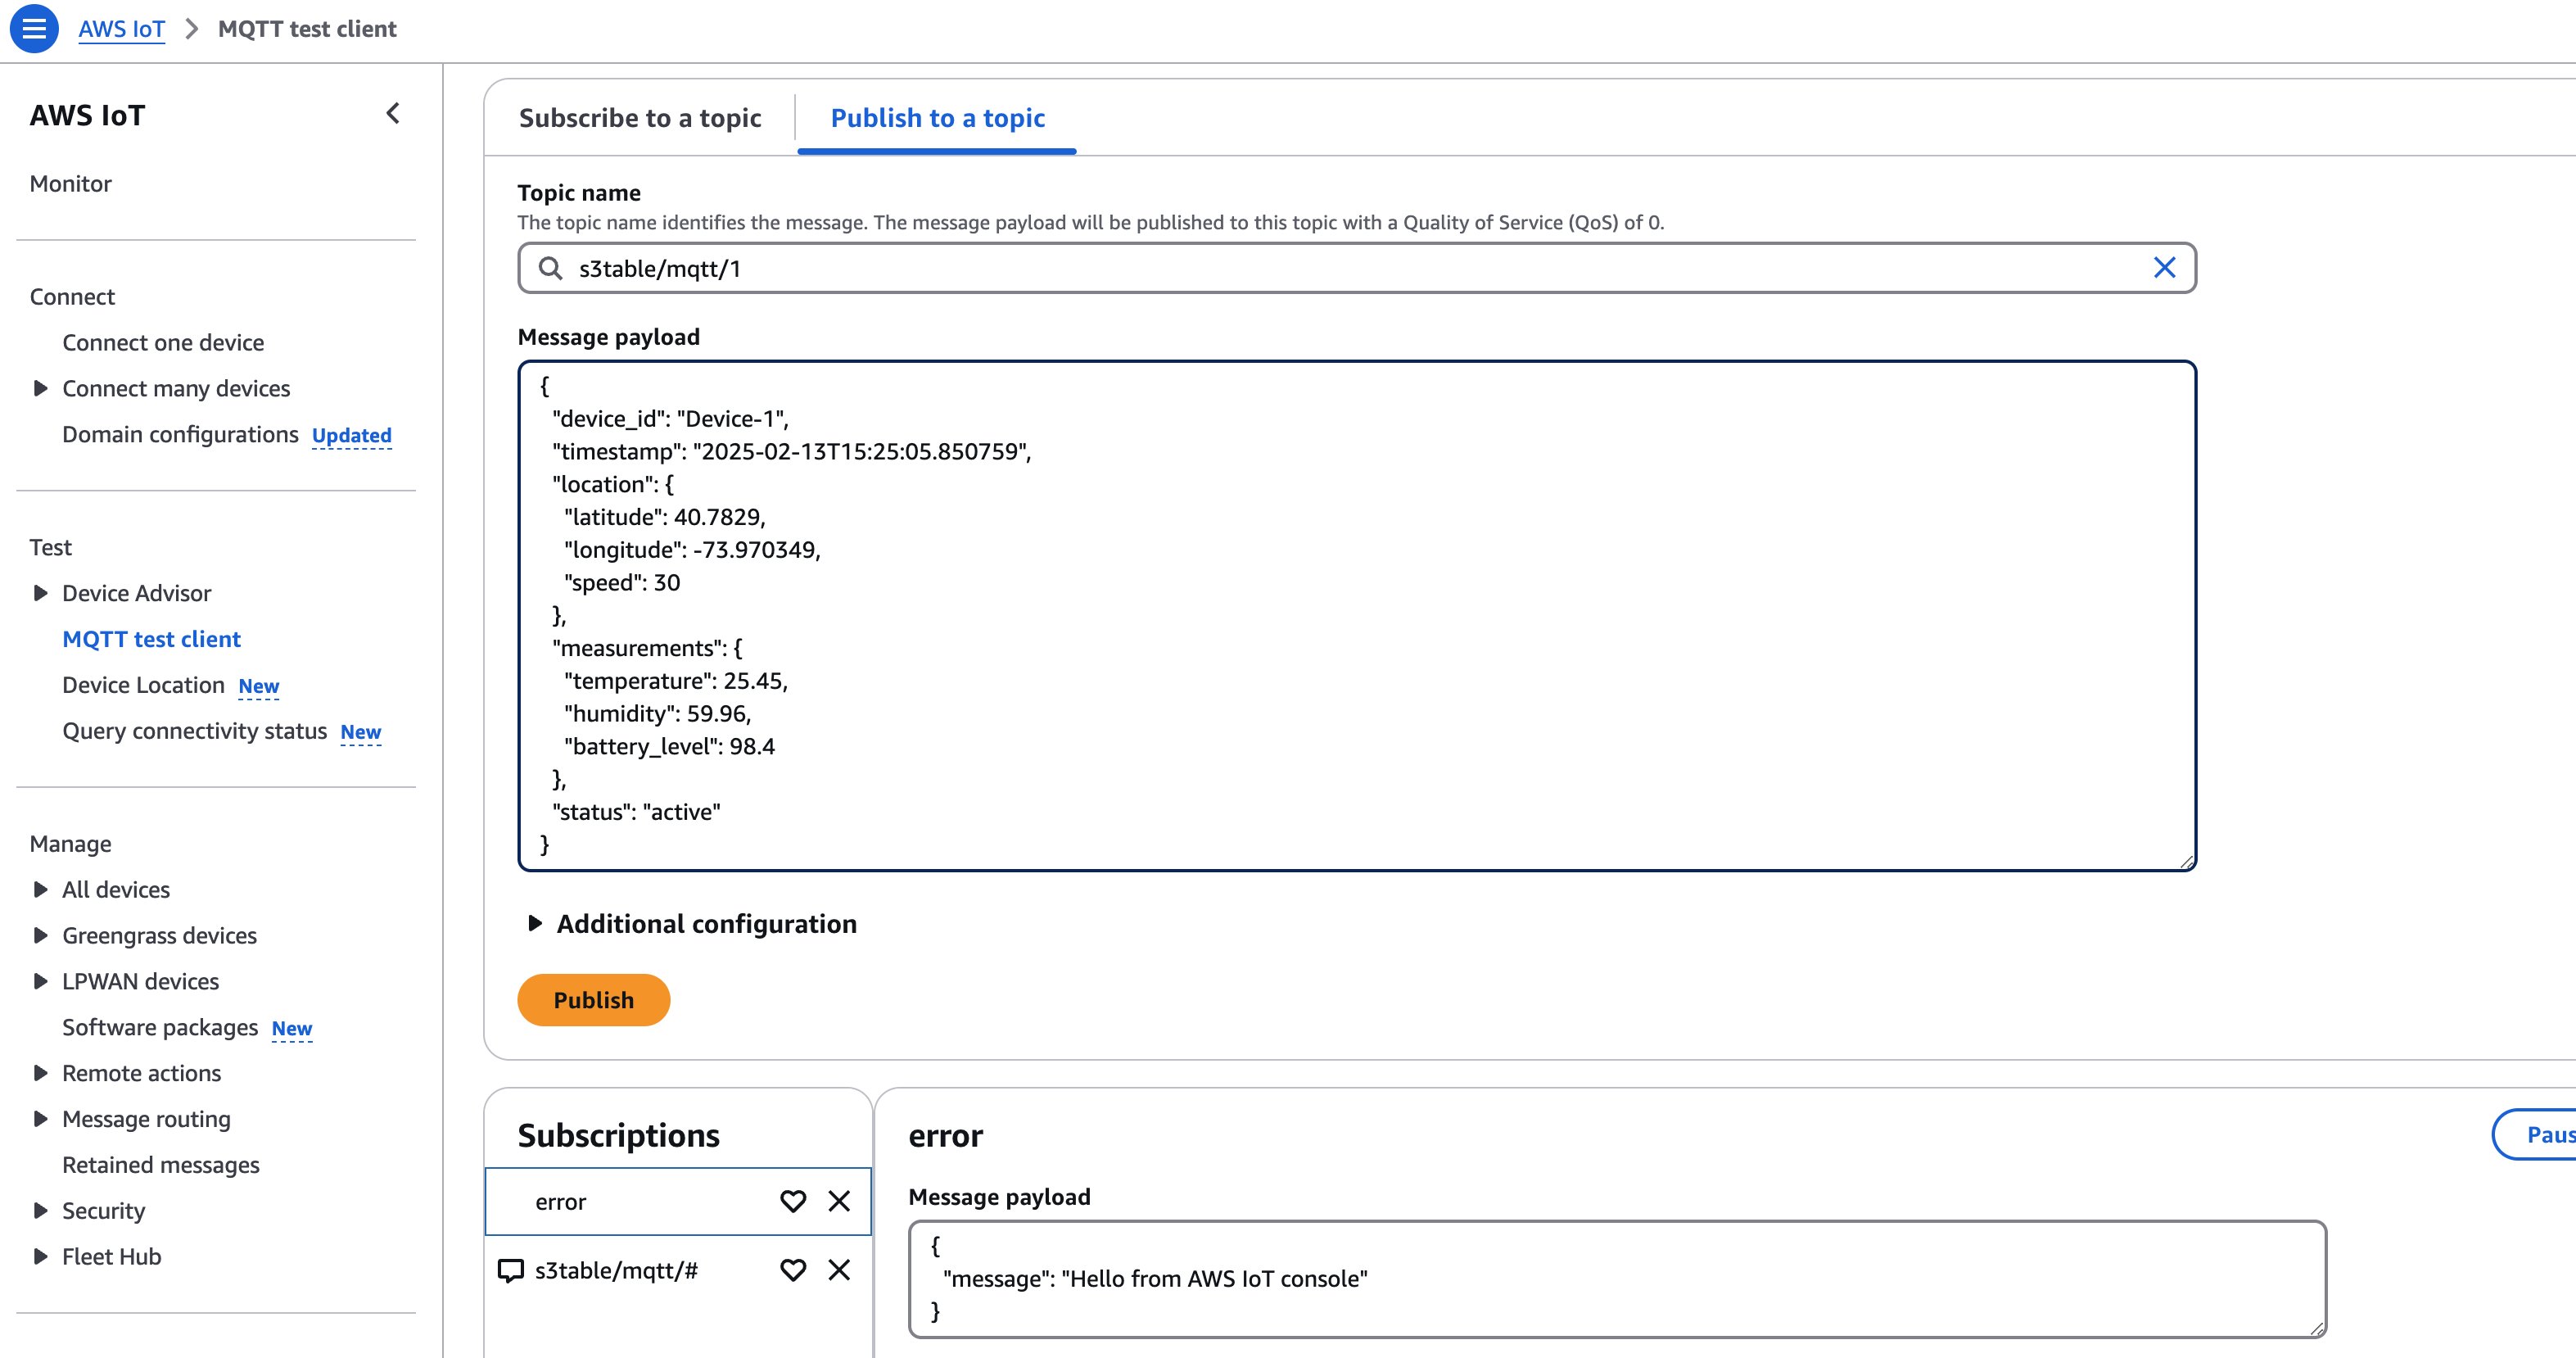Click the hamburger navigation menu icon
Viewport: 2576px width, 1358px height.
[34, 28]
